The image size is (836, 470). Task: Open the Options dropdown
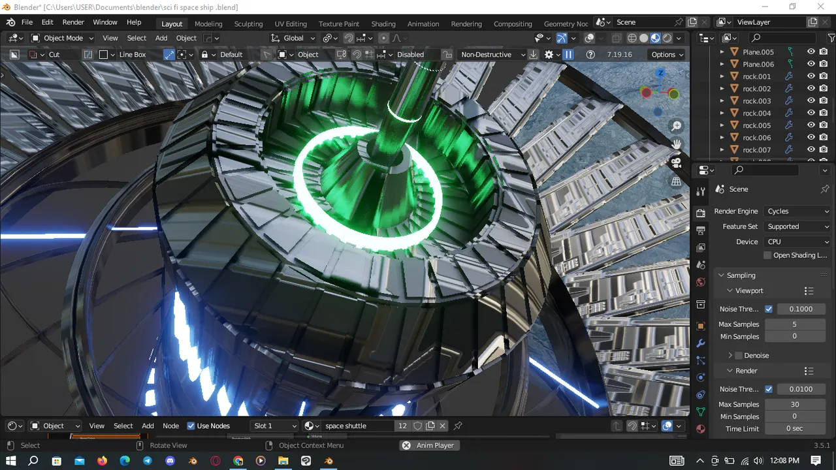tap(667, 55)
